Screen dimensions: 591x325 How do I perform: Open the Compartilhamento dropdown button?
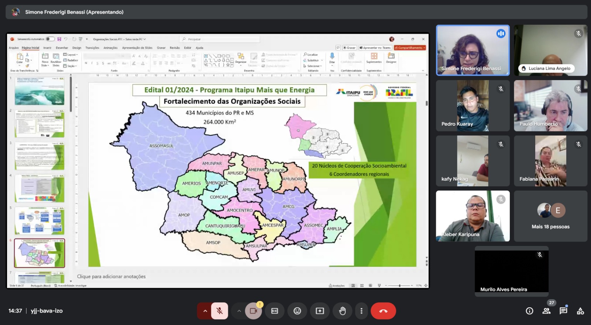point(410,48)
